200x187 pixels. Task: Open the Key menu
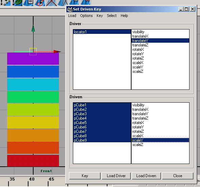click(100, 16)
